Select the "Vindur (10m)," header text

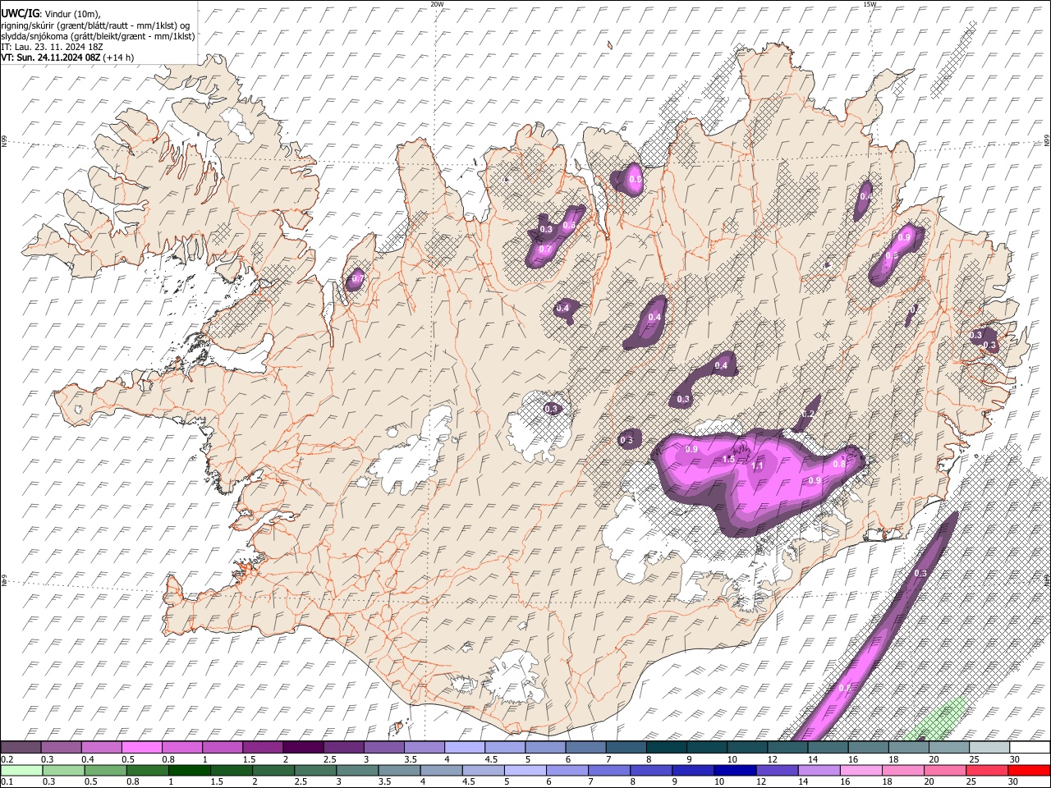[x=72, y=14]
